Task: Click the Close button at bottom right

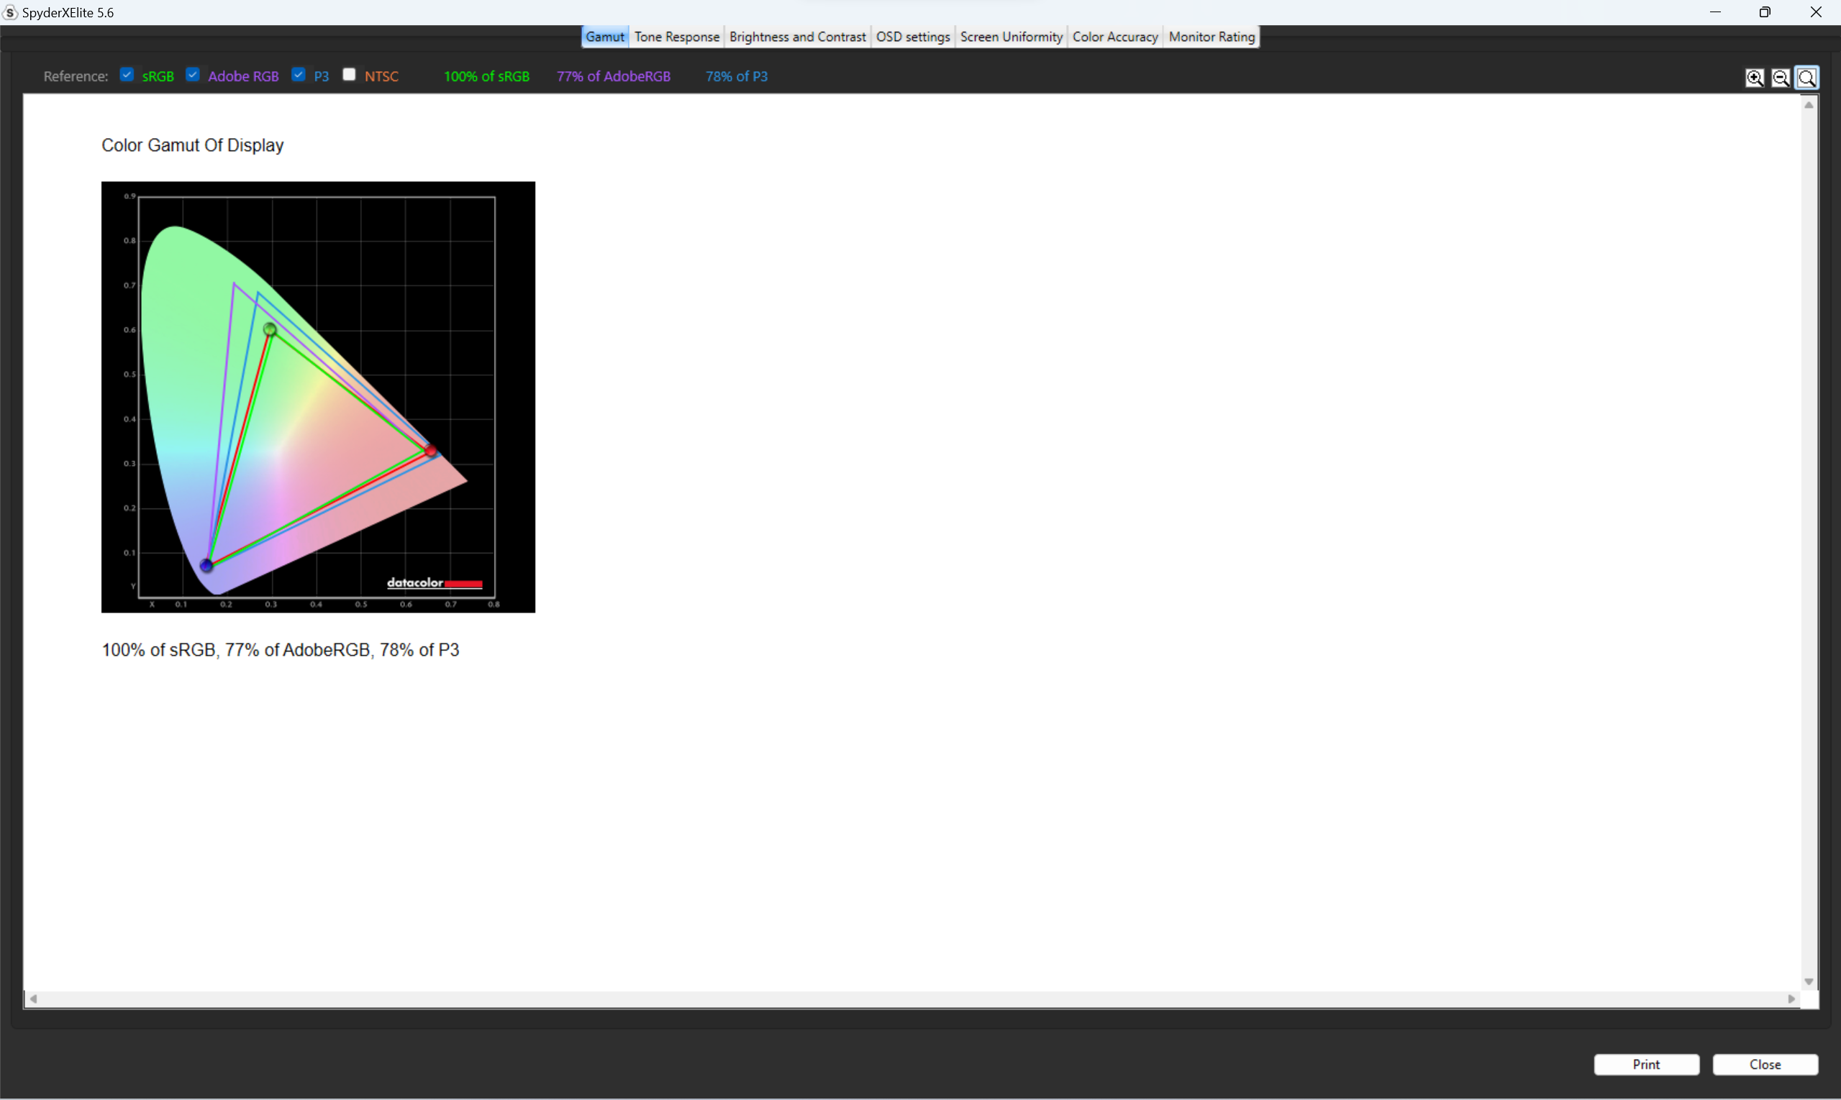Action: point(1765,1065)
